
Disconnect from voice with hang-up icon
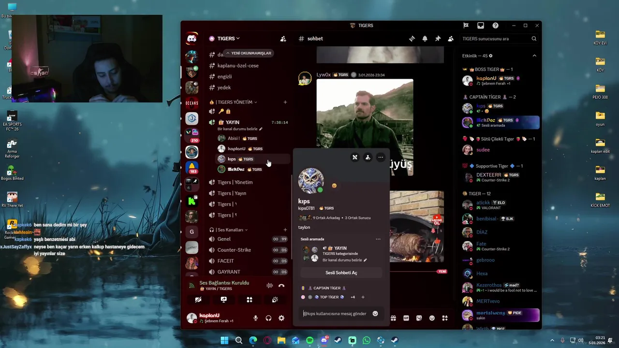tap(281, 286)
